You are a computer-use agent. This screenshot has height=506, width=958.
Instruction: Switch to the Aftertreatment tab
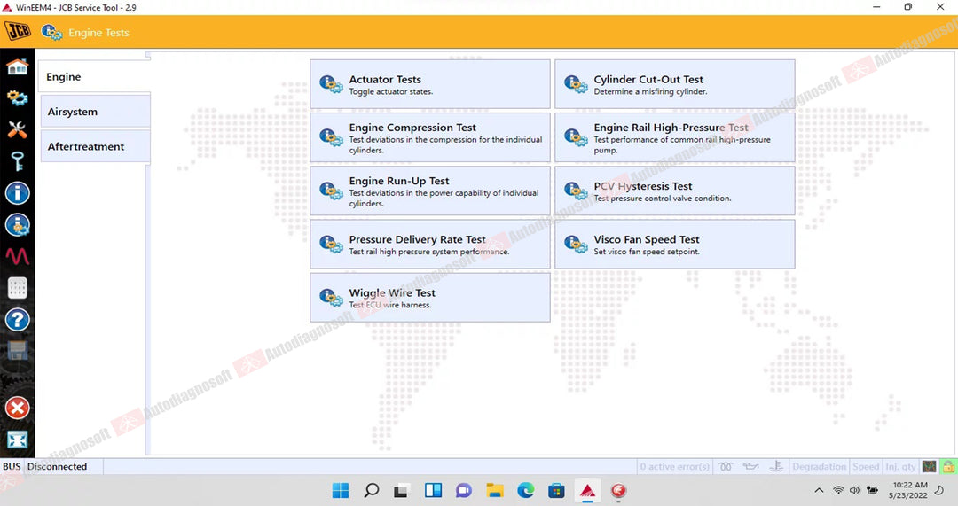tap(95, 146)
